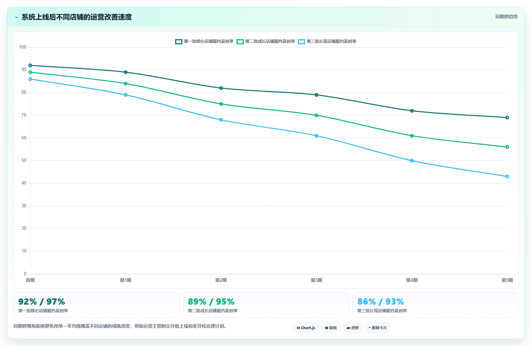This screenshot has width=532, height=346.
Task: Click the dark green point at 第5期 (69)
Action: pyautogui.click(x=507, y=118)
